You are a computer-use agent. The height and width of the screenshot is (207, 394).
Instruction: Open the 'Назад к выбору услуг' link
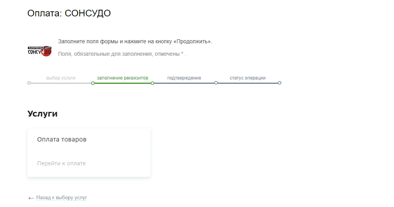click(x=62, y=198)
